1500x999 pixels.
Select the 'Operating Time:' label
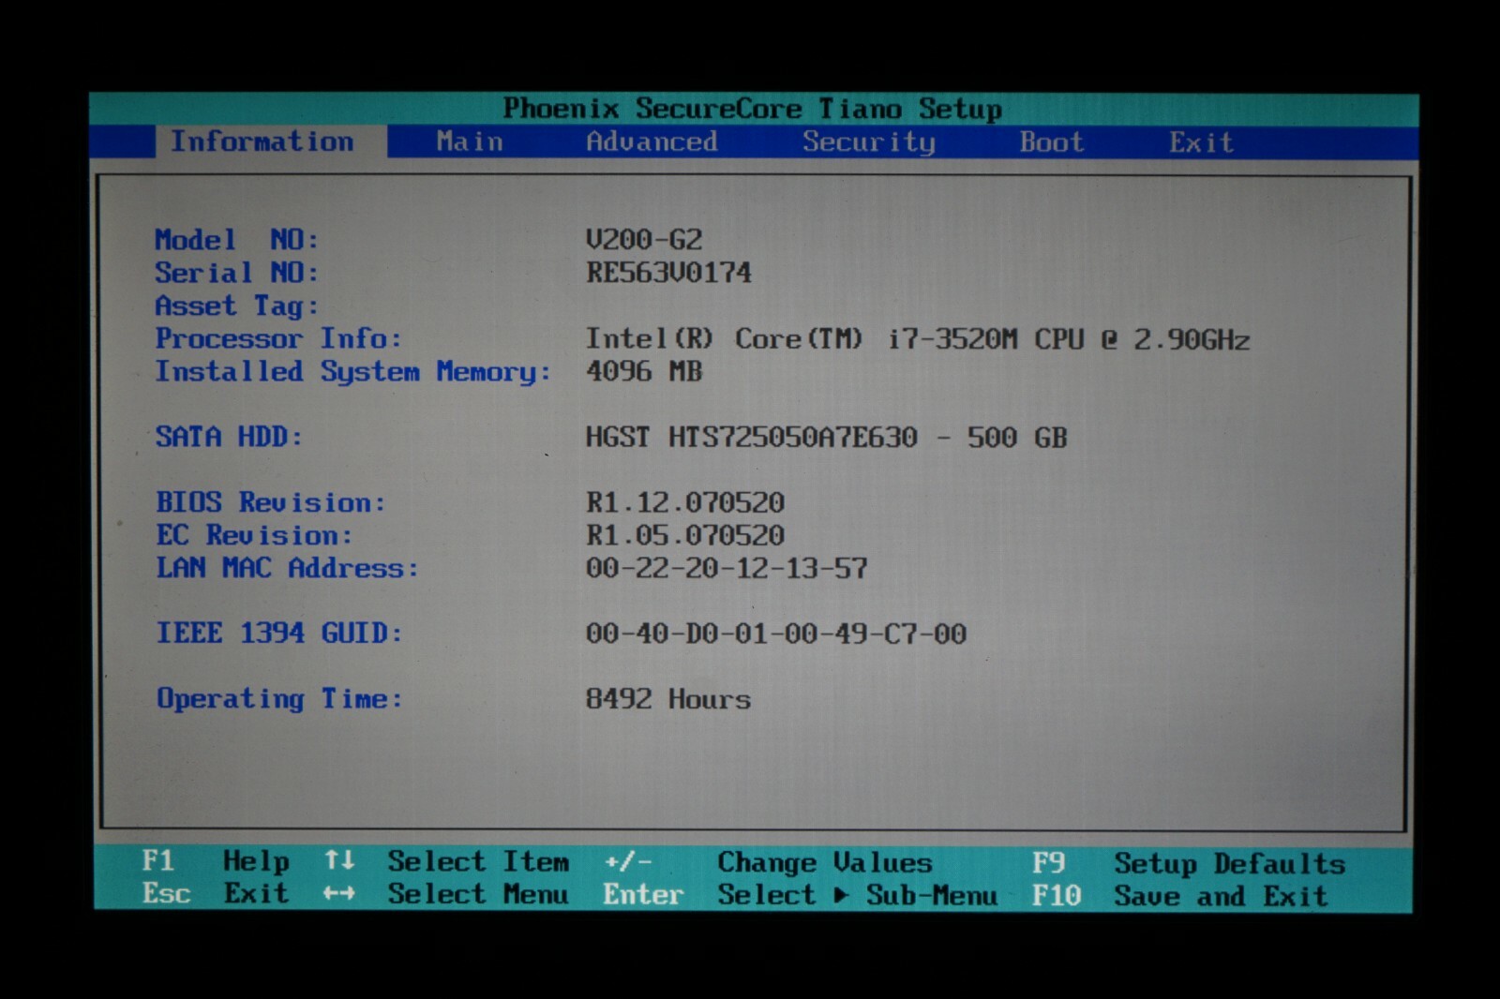tap(279, 699)
